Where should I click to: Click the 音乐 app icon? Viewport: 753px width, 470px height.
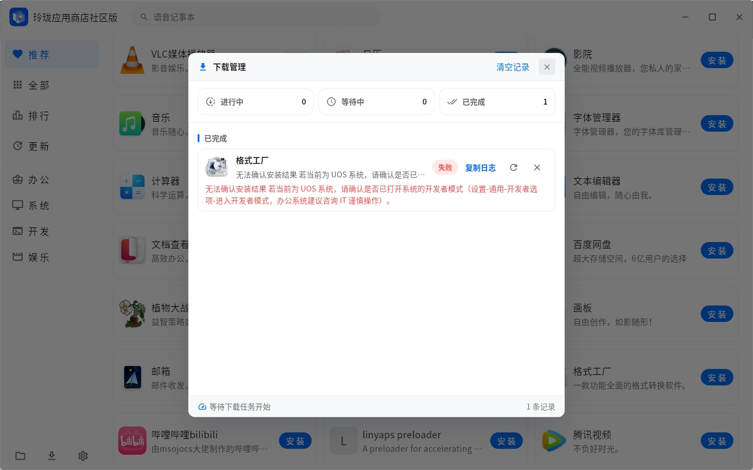click(132, 123)
